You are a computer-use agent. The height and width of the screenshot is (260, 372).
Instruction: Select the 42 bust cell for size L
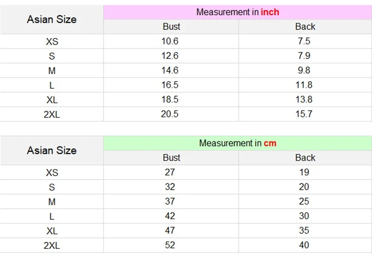[170, 216]
